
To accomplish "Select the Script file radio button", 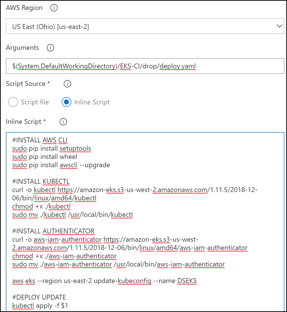I will (x=13, y=102).
